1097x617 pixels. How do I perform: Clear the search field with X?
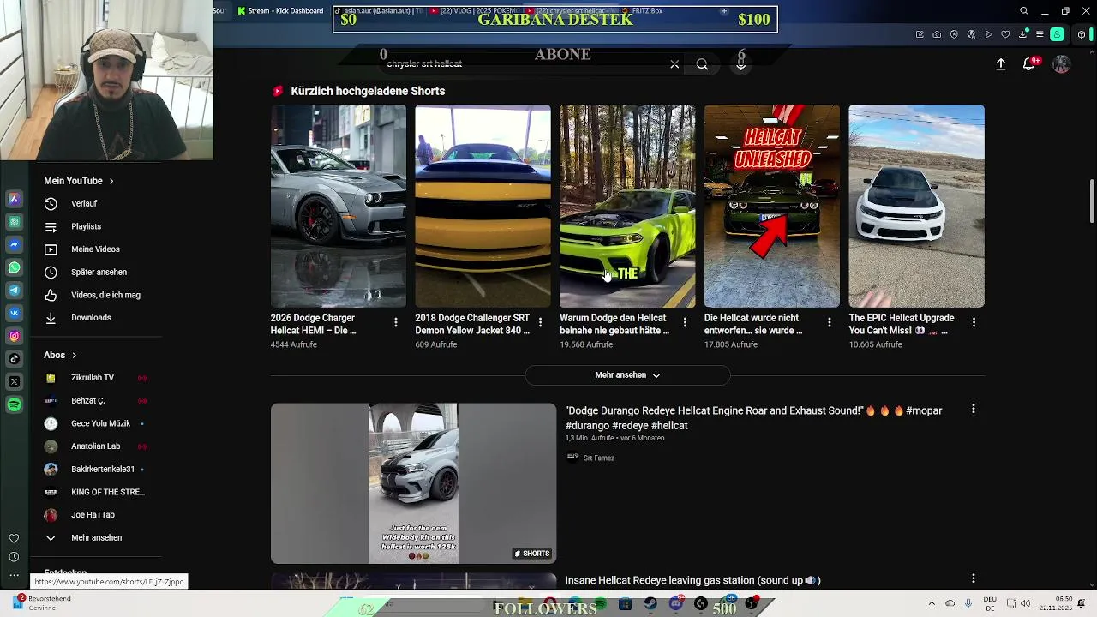click(674, 64)
